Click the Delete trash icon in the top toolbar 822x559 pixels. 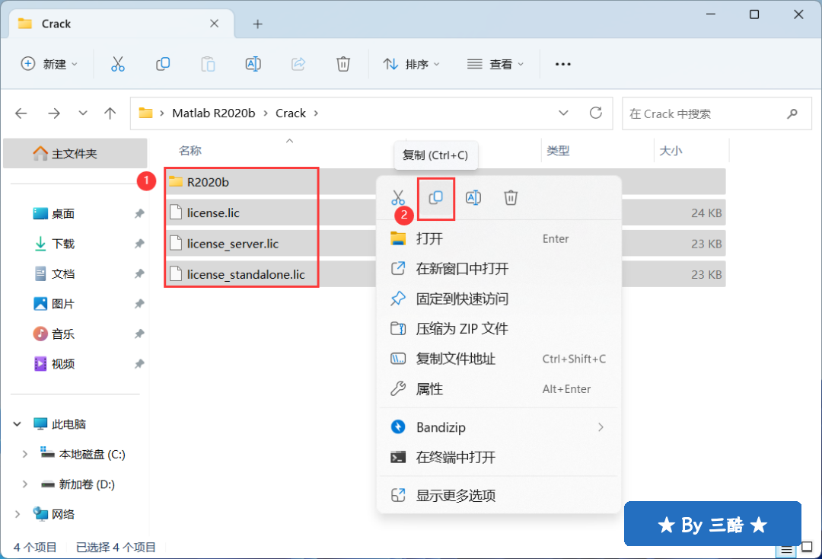(x=342, y=64)
